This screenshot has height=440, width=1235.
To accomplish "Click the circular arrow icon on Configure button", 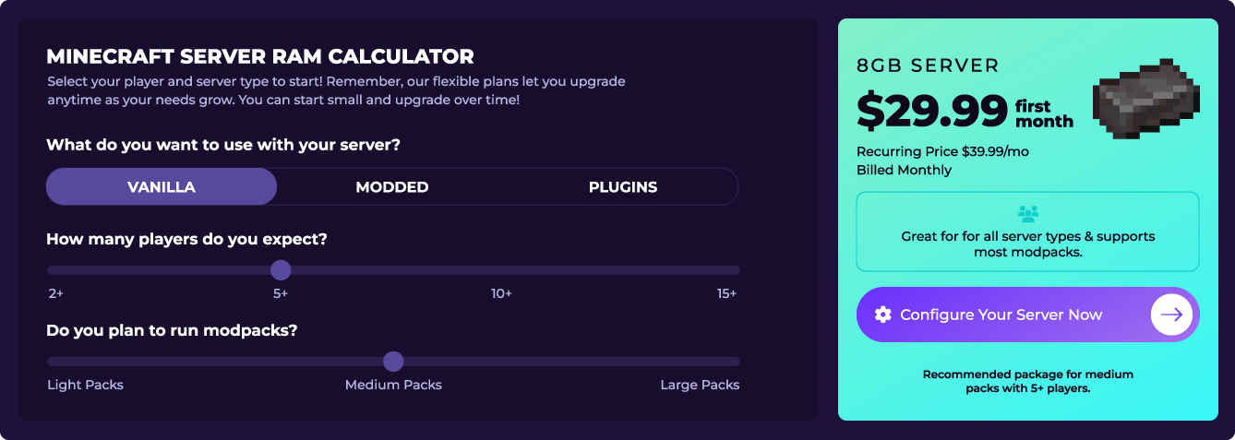I will coord(1171,315).
